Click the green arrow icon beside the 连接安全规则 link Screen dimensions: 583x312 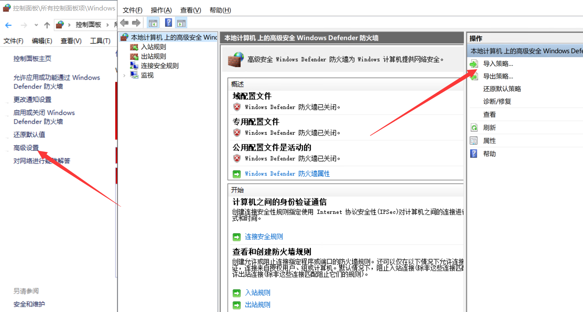pos(237,237)
